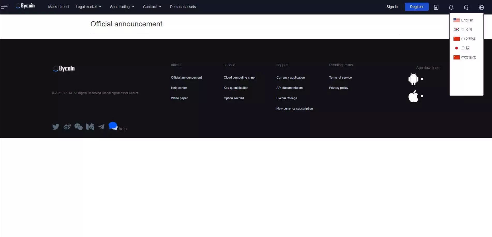
Task: Open the blue help chat bubble
Action: coord(113,126)
